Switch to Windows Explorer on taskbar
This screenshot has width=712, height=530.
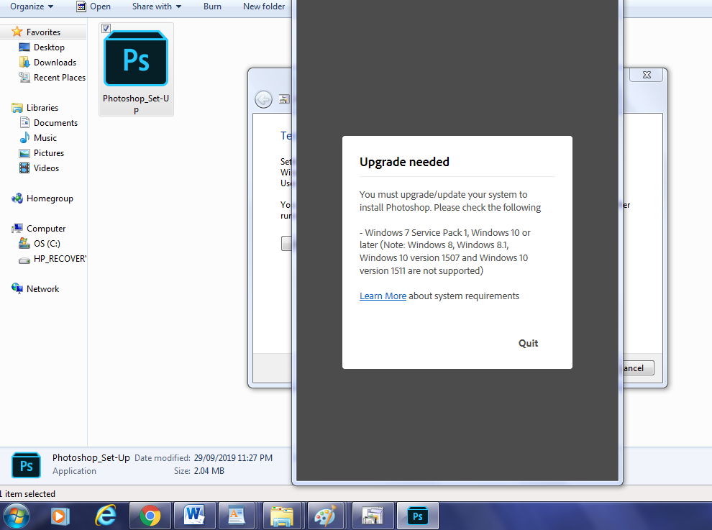point(282,516)
